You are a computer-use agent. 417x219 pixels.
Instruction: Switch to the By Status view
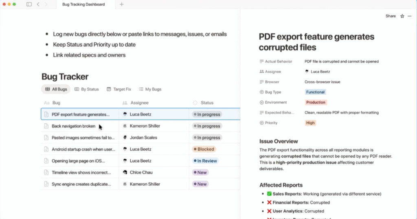(x=87, y=89)
